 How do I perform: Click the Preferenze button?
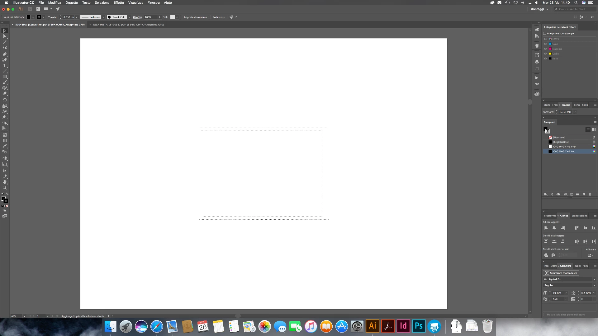pyautogui.click(x=219, y=17)
